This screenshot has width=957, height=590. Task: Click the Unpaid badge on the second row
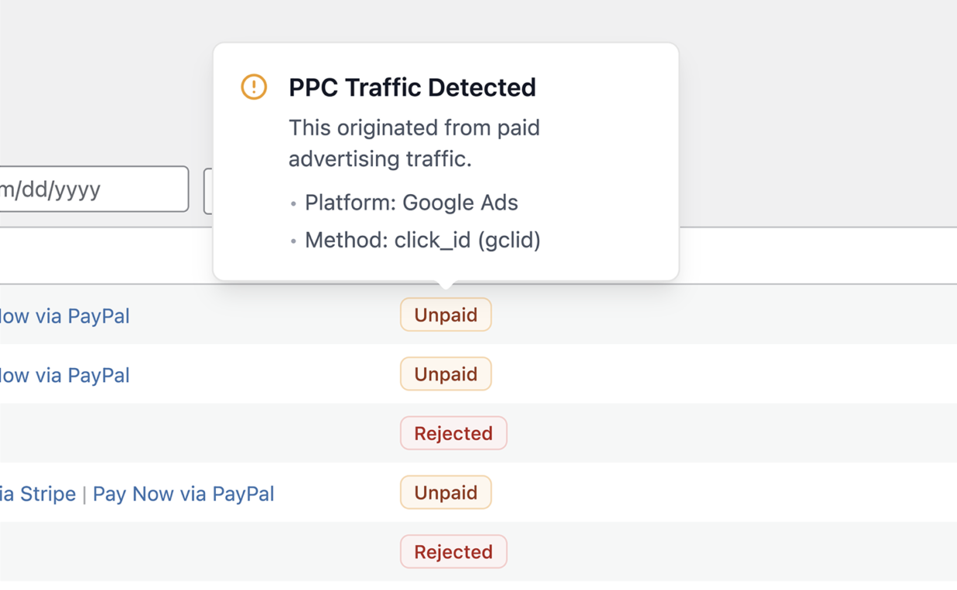(445, 373)
